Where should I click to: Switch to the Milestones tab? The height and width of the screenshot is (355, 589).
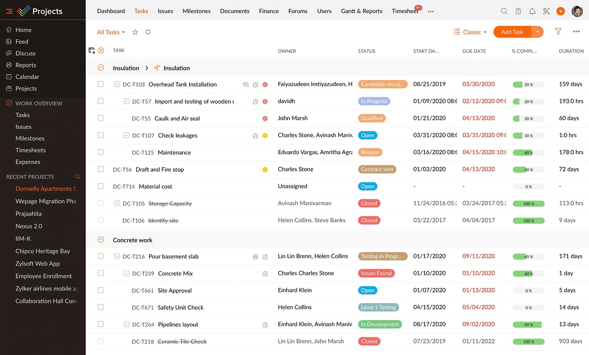pos(196,11)
